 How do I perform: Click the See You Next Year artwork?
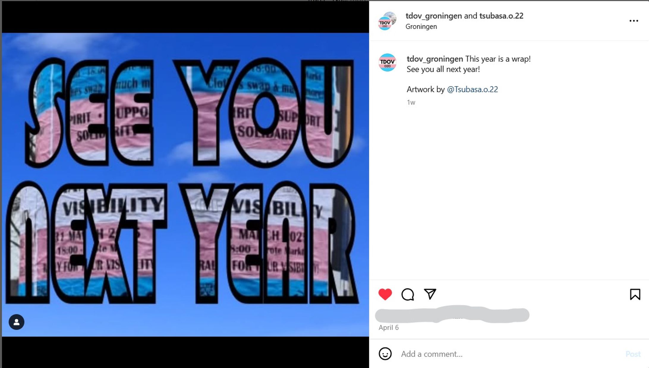click(185, 184)
